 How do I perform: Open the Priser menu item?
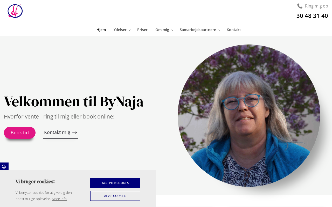tap(142, 30)
